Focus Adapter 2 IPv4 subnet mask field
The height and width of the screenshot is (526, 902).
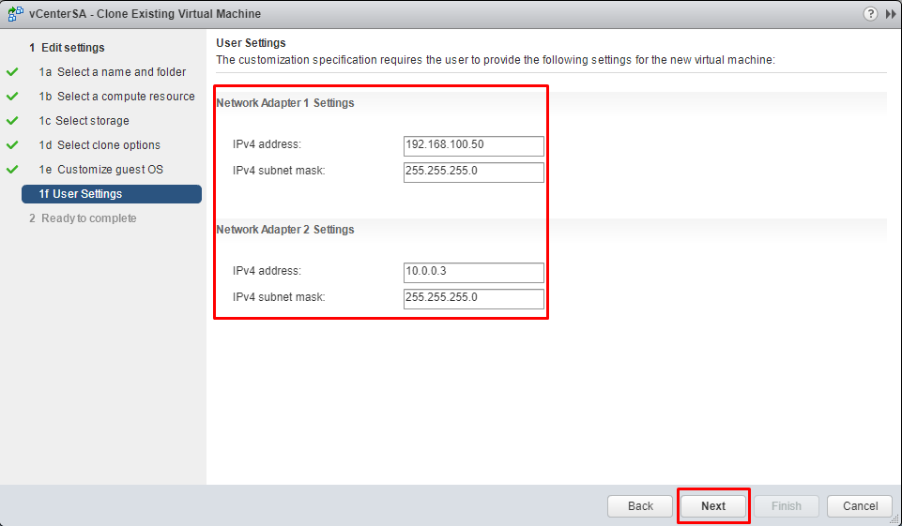pos(473,299)
